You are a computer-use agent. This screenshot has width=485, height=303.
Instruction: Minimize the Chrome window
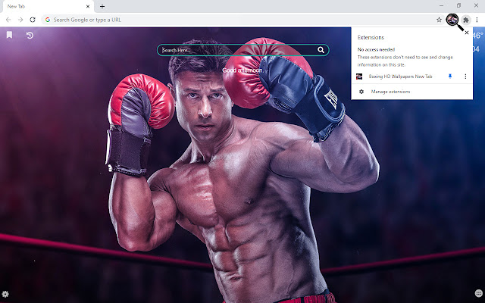tap(441, 5)
